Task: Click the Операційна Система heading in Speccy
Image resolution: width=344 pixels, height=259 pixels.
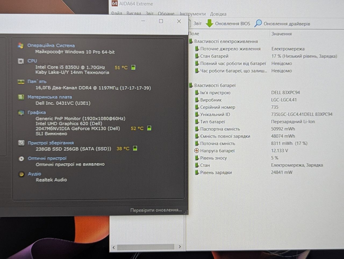Action: pos(51,45)
